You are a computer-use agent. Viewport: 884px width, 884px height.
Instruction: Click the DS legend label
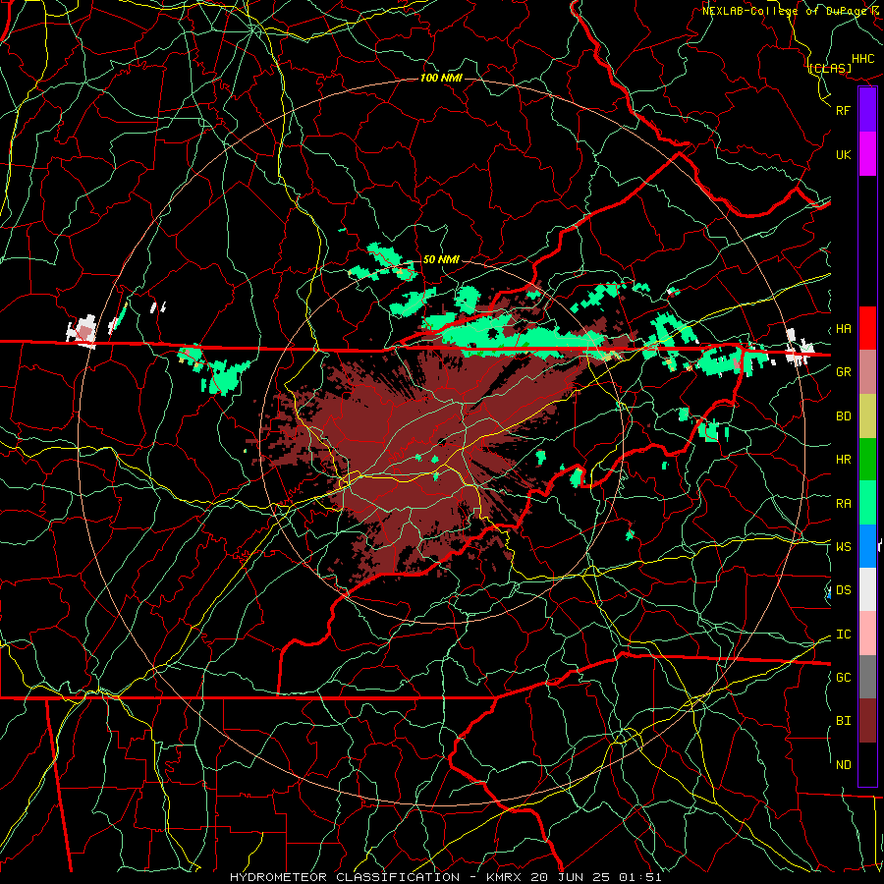tap(843, 590)
